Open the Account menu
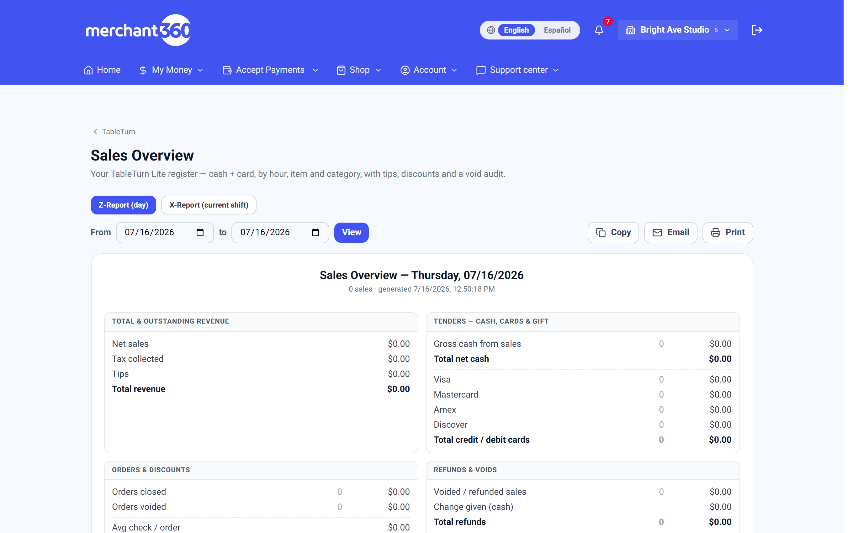 point(429,70)
